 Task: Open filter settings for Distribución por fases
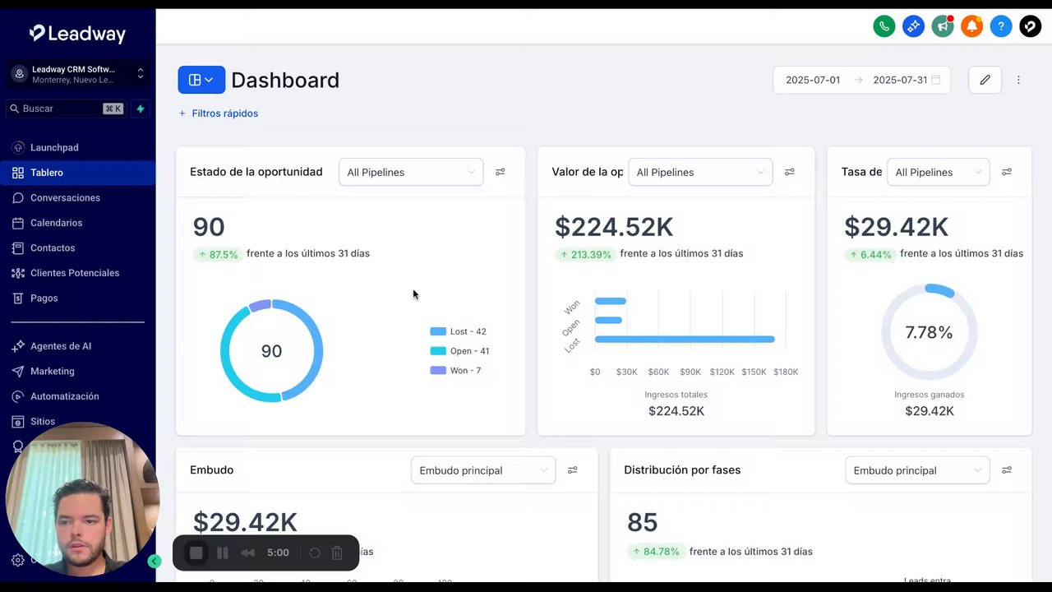pos(1006,470)
